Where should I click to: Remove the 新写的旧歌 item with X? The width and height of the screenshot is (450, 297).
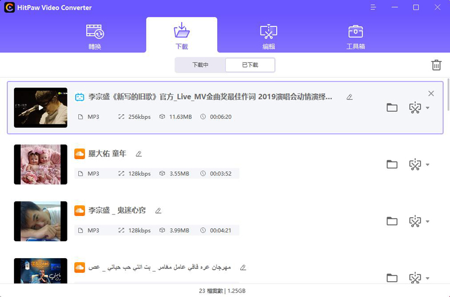pyautogui.click(x=431, y=93)
